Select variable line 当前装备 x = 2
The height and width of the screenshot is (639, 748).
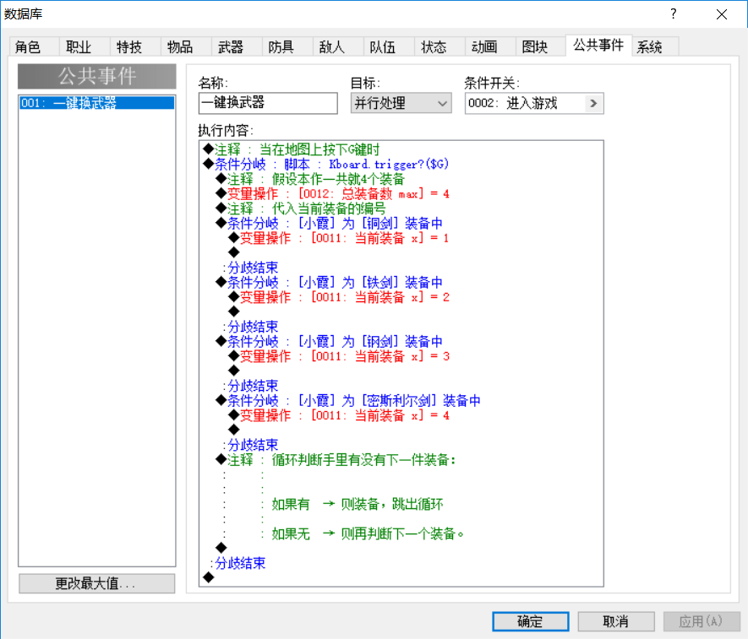click(339, 297)
